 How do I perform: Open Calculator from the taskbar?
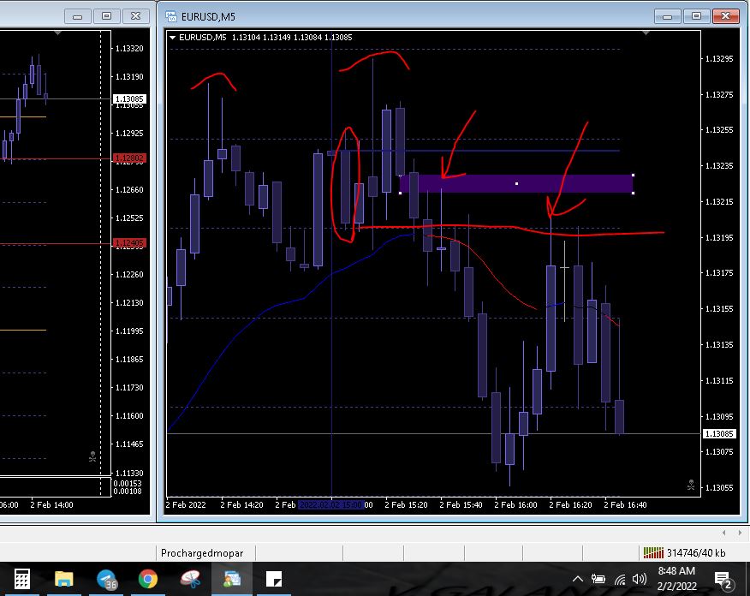click(x=22, y=579)
